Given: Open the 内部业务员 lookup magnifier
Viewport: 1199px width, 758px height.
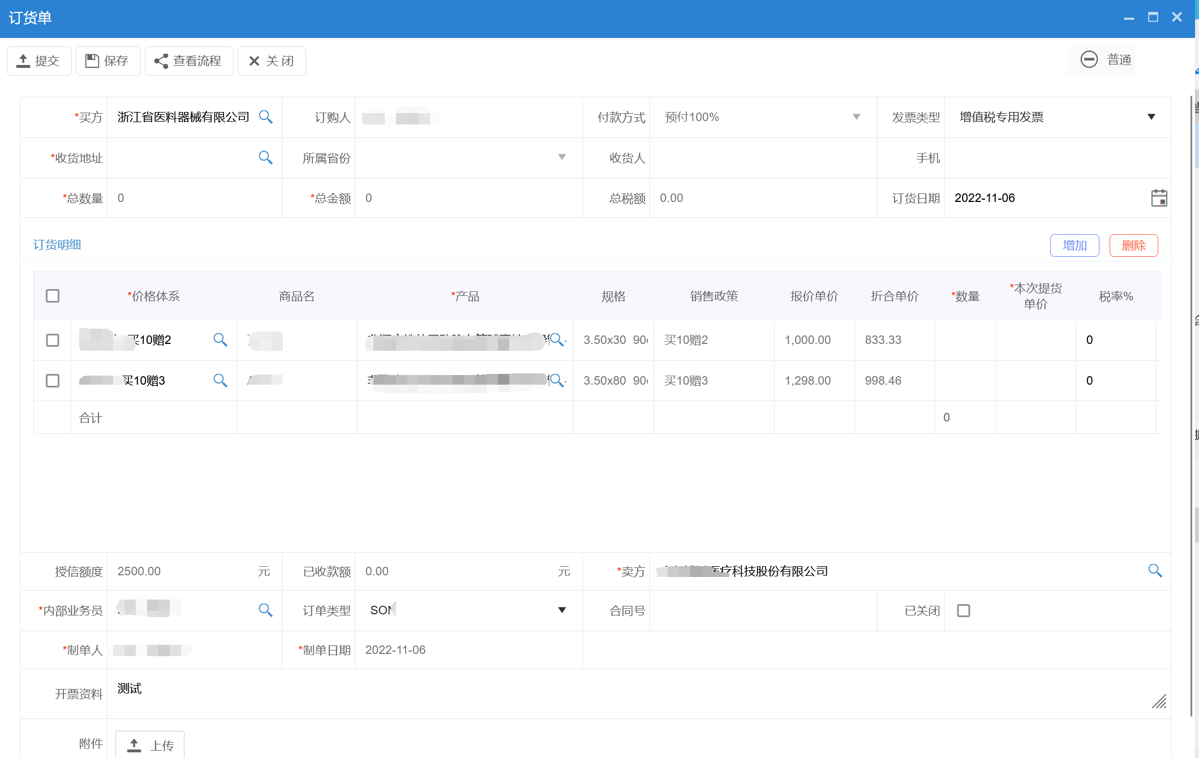Looking at the screenshot, I should [265, 610].
